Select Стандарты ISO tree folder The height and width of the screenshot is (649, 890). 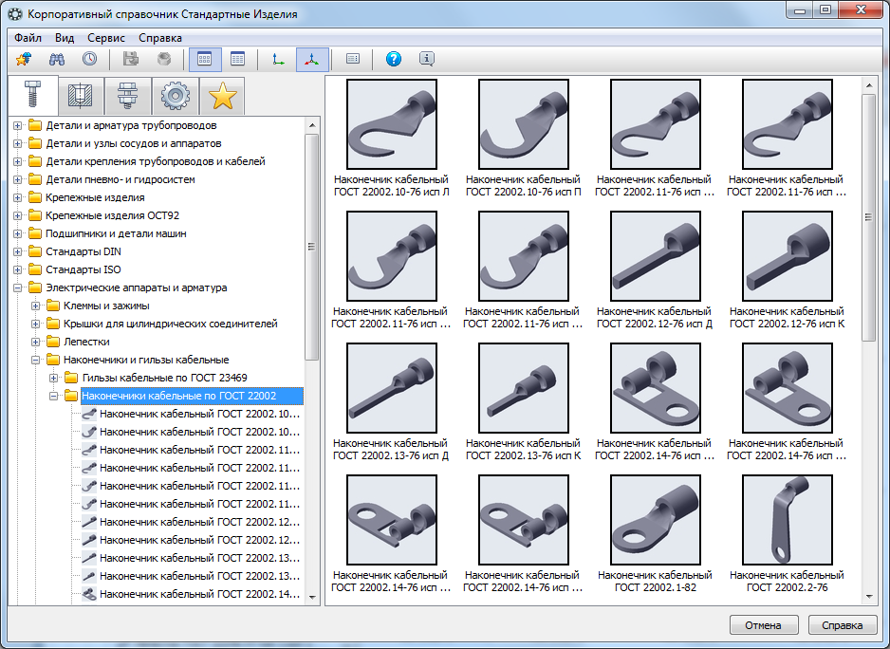coord(83,269)
